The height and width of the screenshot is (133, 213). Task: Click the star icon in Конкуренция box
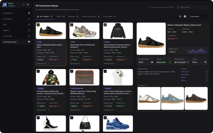click(152, 62)
